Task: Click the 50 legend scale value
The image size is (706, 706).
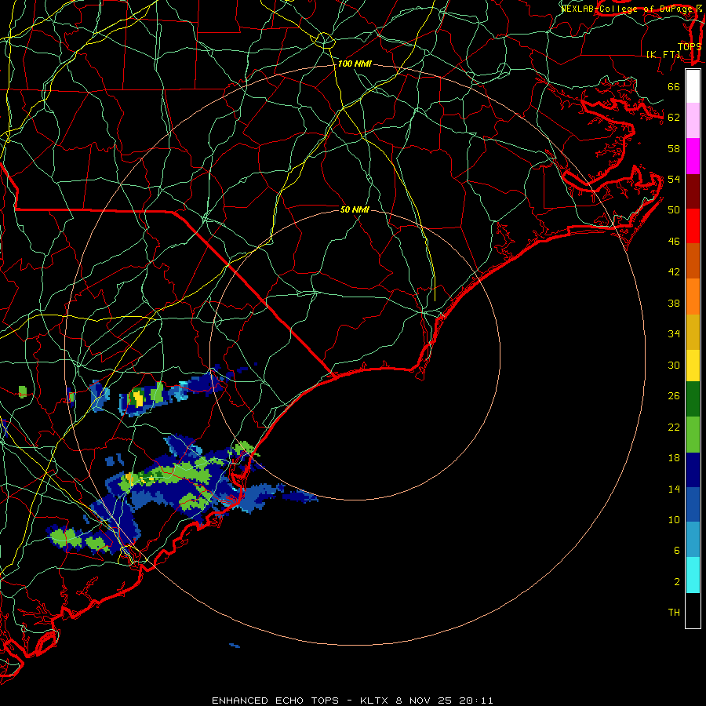Action: (674, 210)
